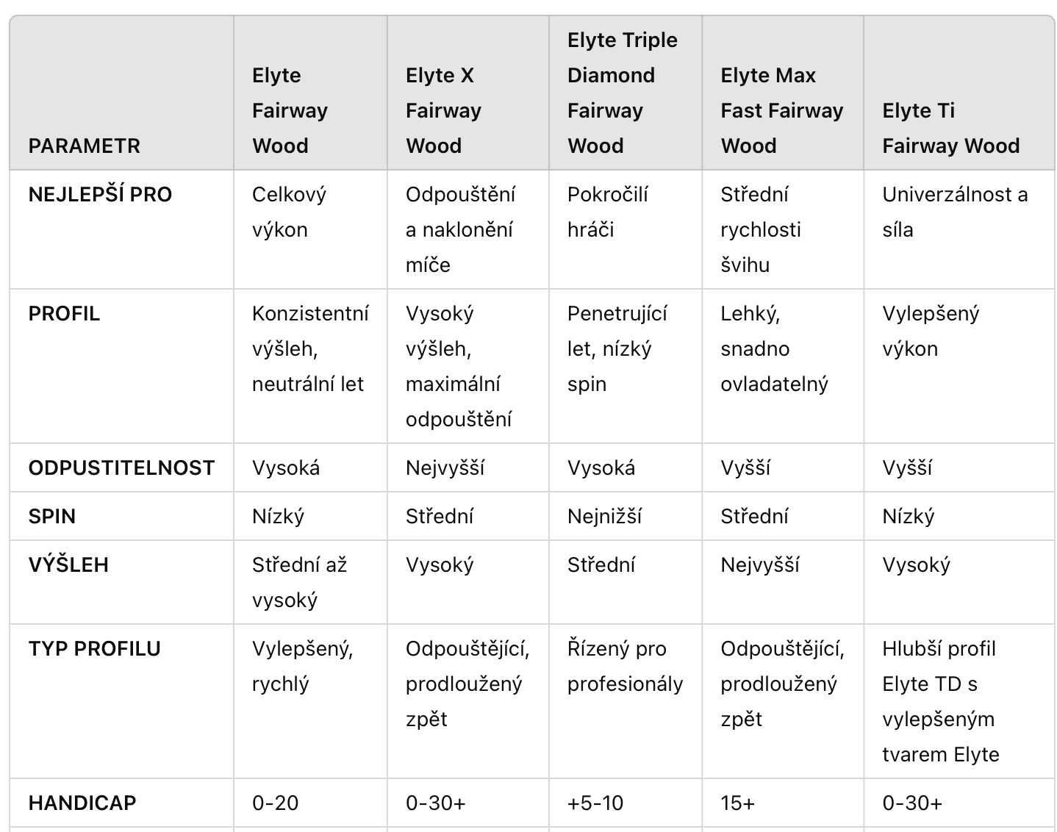Select the '+5-10' handicap cell

(595, 803)
